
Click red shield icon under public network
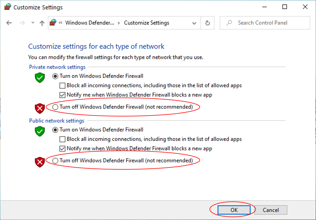click(x=40, y=162)
